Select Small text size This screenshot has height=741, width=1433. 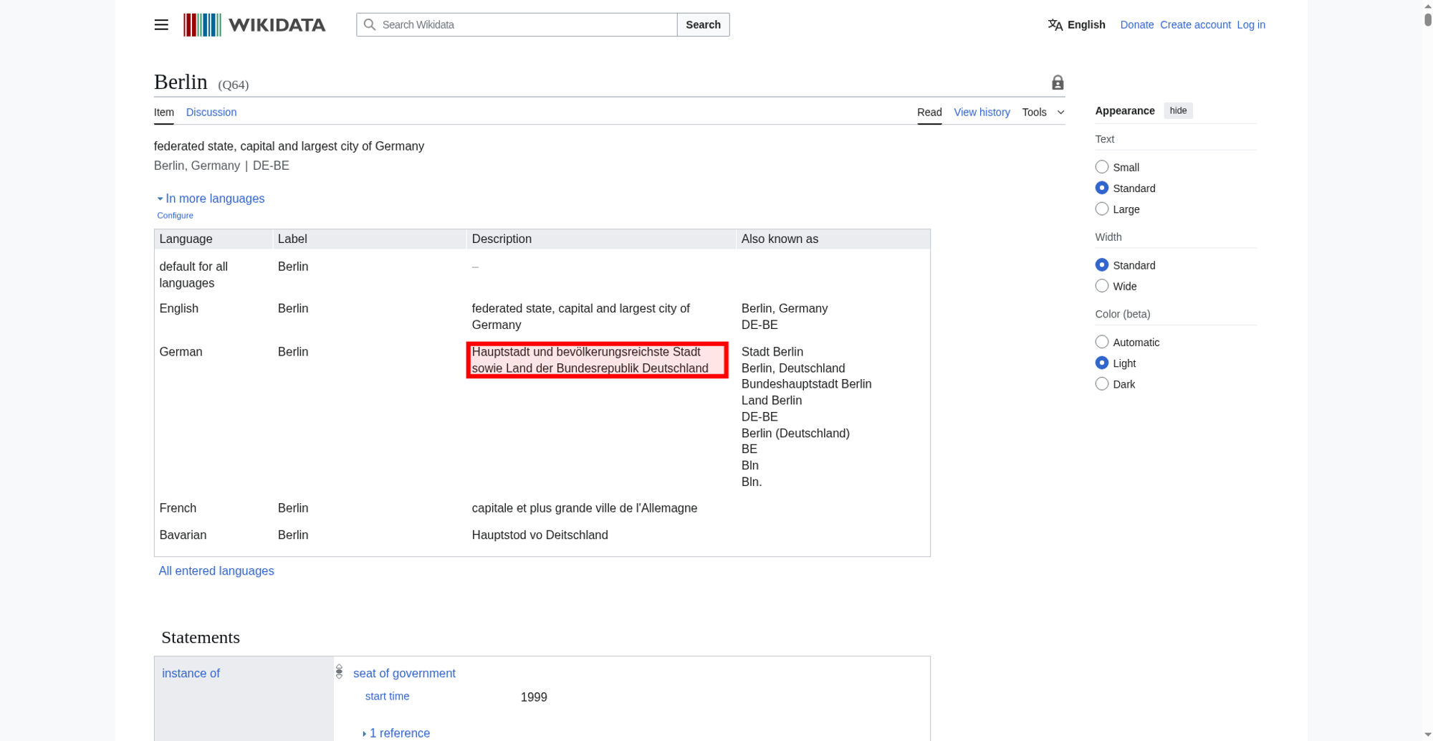(x=1102, y=167)
